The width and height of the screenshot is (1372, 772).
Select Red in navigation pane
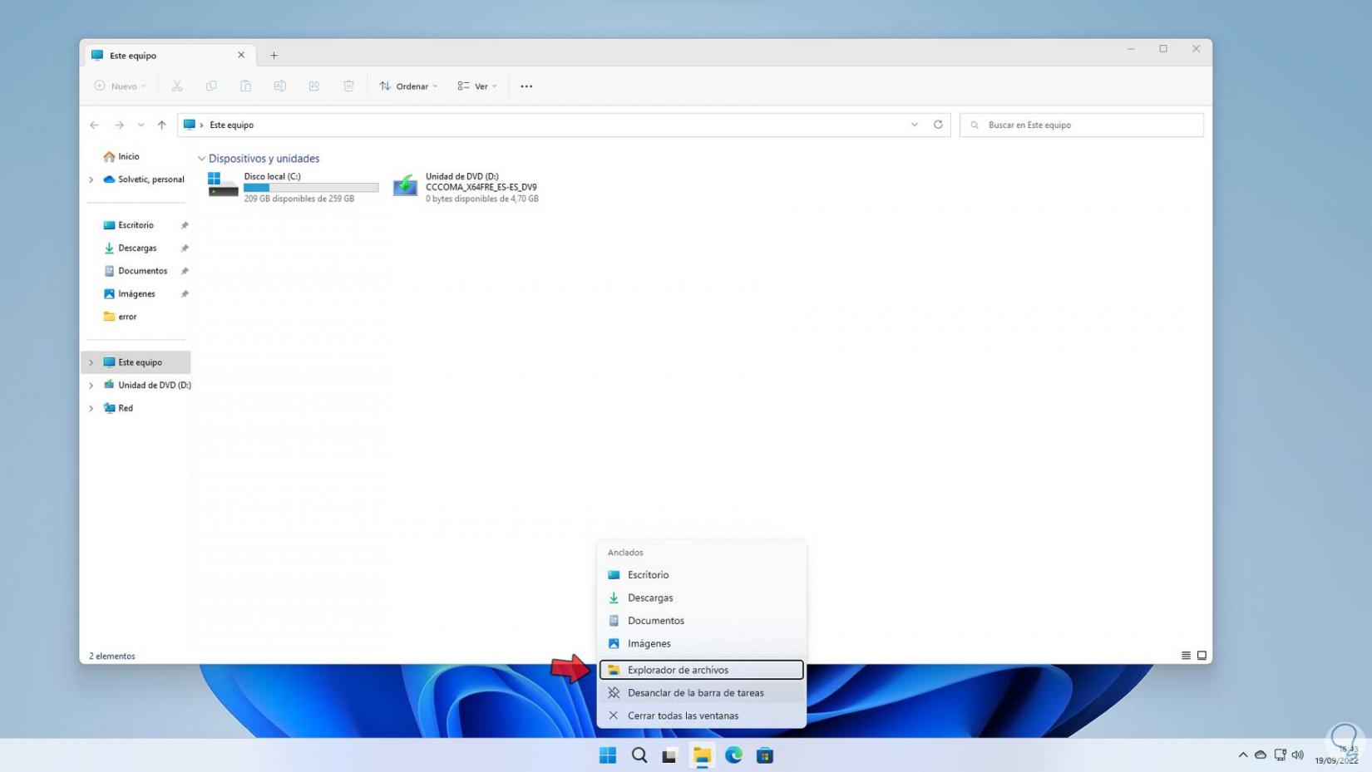(118, 408)
